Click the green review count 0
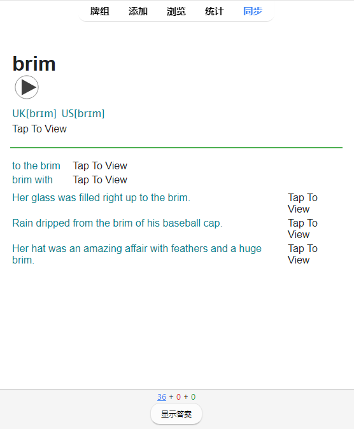The image size is (354, 429). pyautogui.click(x=194, y=397)
